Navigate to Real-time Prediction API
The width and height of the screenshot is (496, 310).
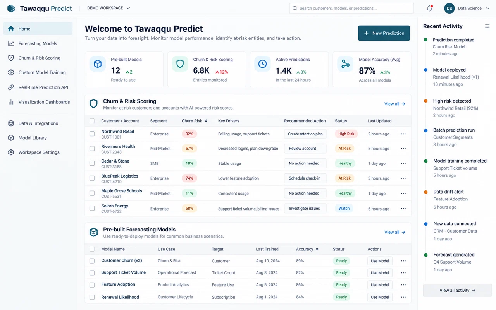click(x=38, y=87)
